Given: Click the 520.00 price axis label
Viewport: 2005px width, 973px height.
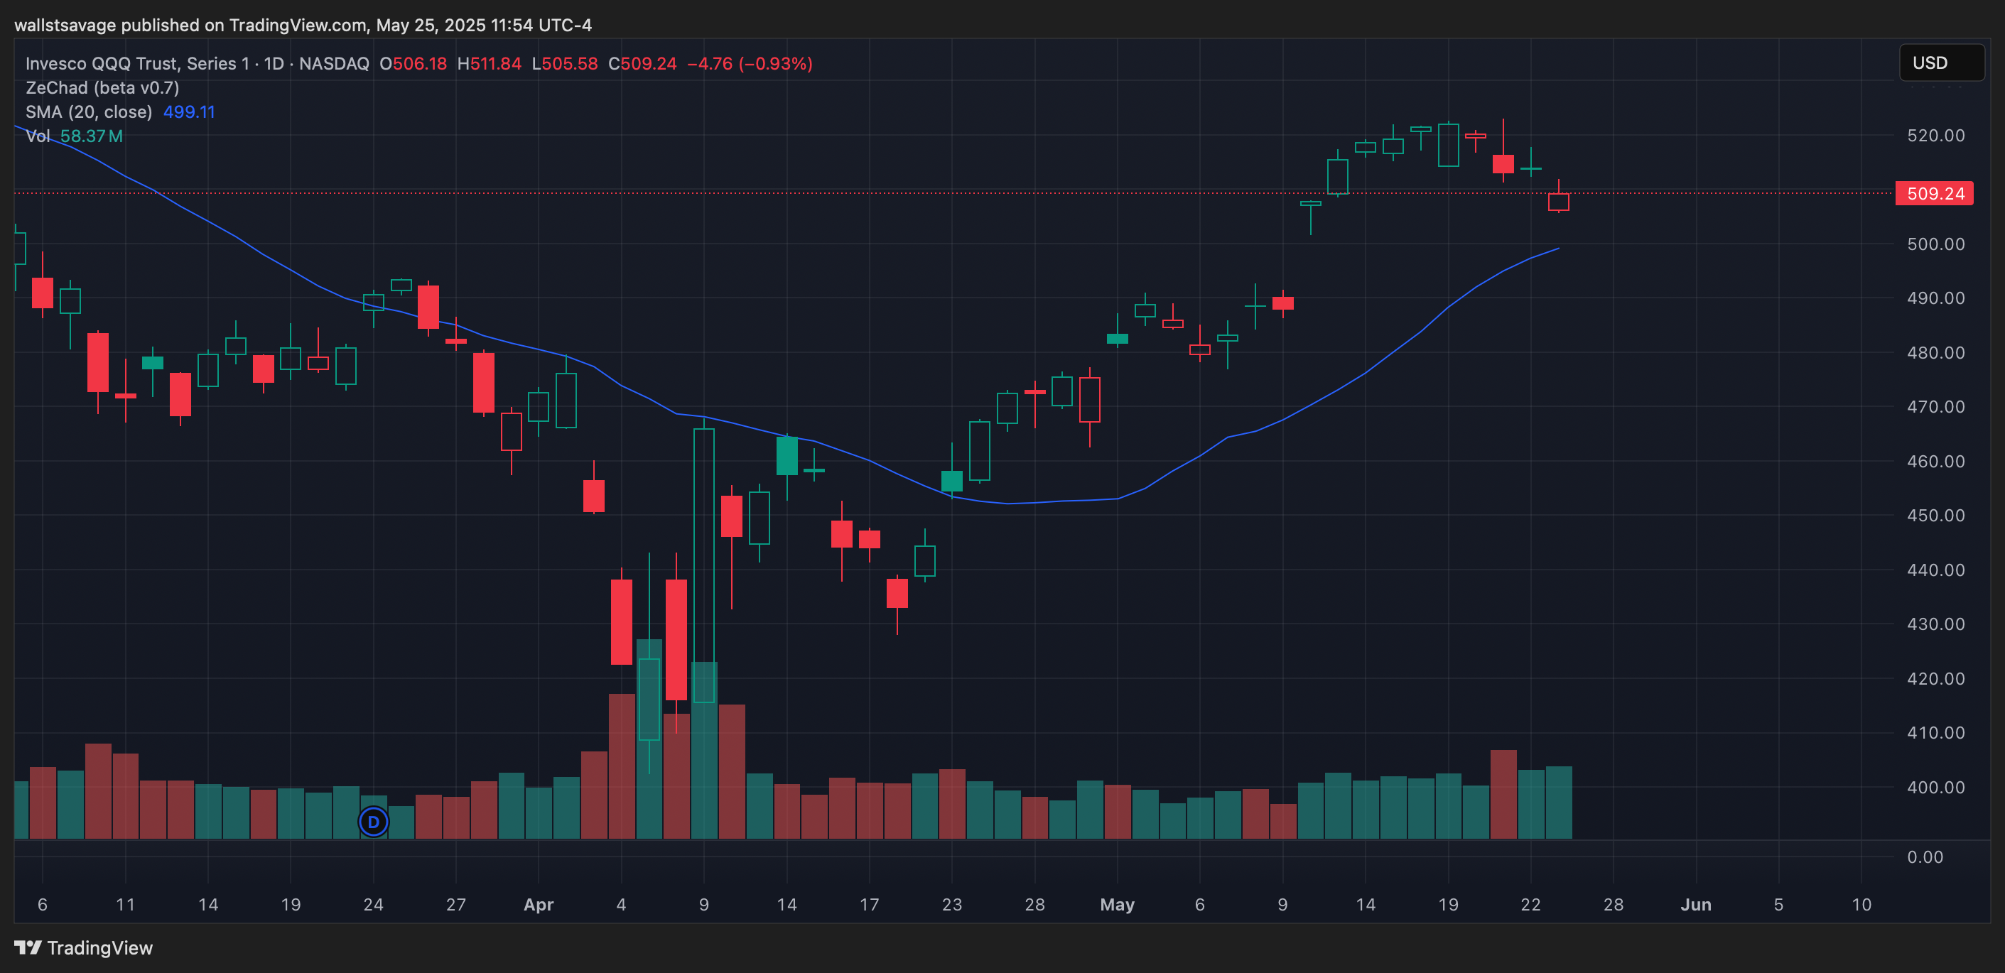Looking at the screenshot, I should pos(1936,136).
